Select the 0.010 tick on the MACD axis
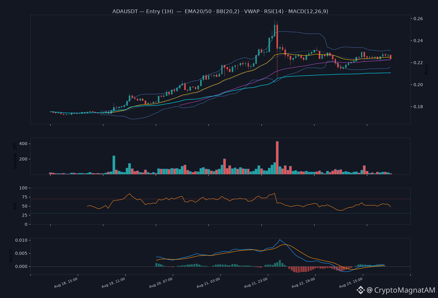The height and width of the screenshot is (298, 438). tap(21, 240)
